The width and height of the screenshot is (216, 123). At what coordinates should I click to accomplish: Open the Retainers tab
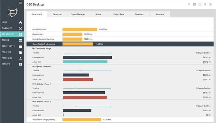click(x=160, y=14)
